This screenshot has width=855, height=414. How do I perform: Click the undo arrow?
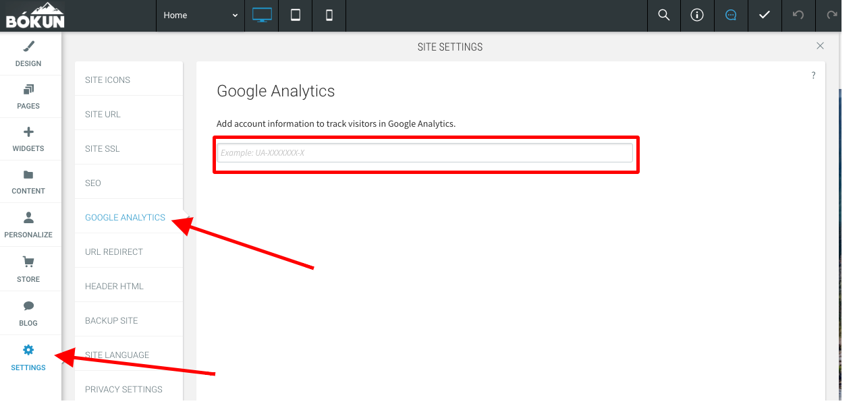point(798,15)
